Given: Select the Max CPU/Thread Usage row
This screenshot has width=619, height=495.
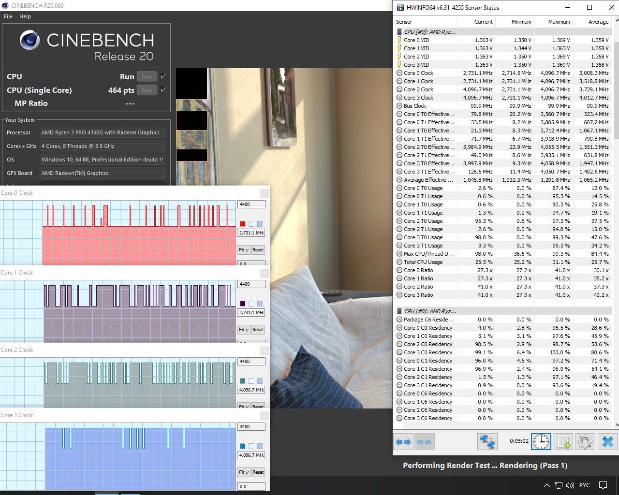Looking at the screenshot, I should (x=503, y=254).
